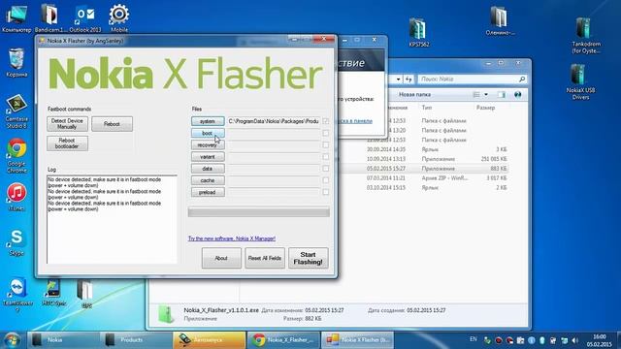Tick the checkbox beside the recovery file
This screenshot has height=349, width=621.
coord(326,144)
